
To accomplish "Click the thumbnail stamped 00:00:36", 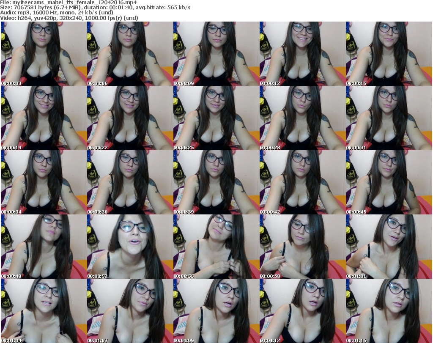I will [130, 183].
